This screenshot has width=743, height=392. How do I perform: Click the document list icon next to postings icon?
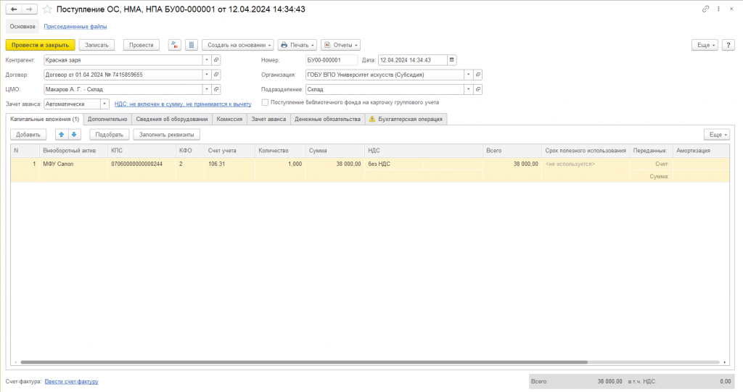coord(192,45)
